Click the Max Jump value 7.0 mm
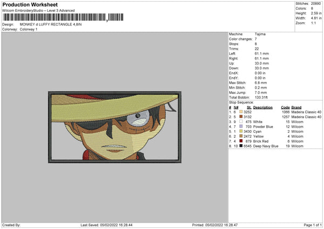This screenshot has width=324, height=229. tap(261, 92)
